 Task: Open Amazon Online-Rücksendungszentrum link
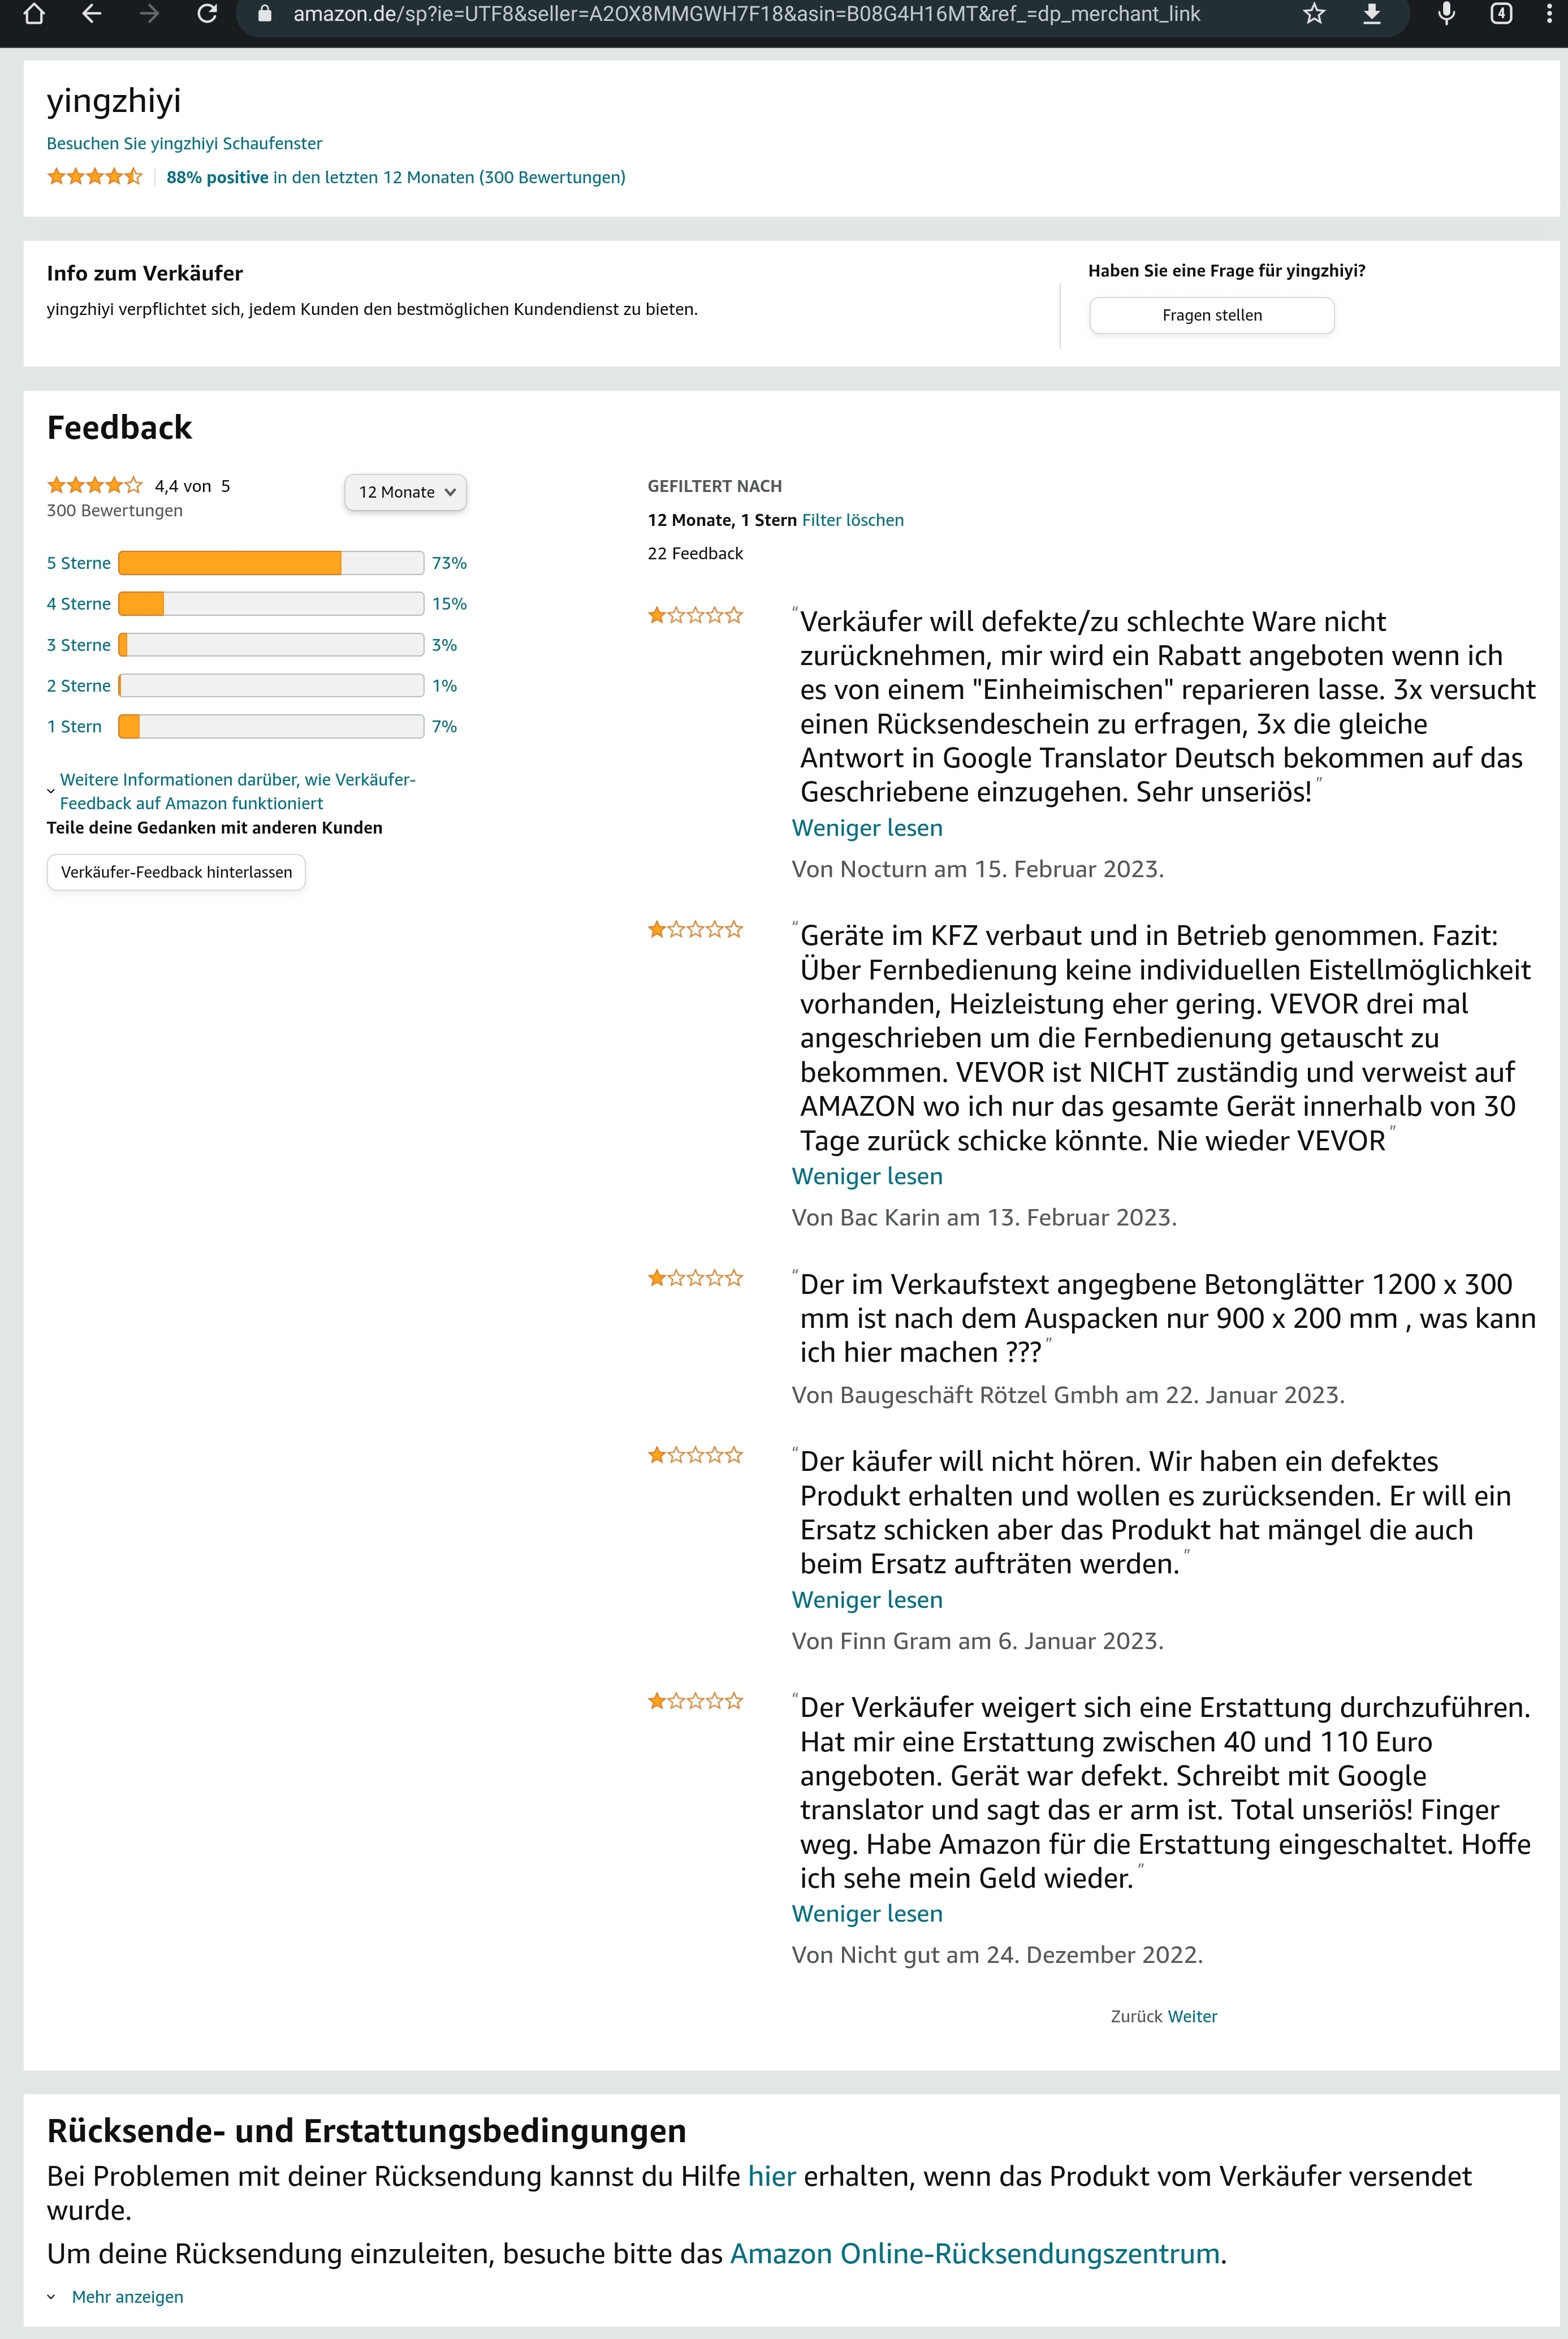pyautogui.click(x=975, y=2254)
